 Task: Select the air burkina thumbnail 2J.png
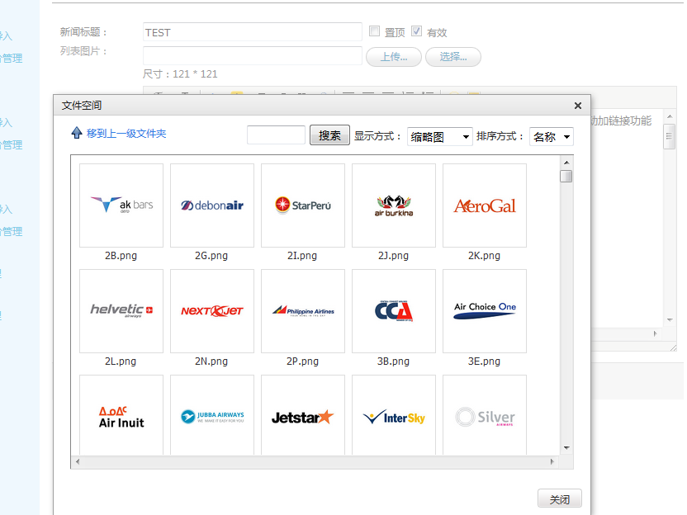pos(394,206)
